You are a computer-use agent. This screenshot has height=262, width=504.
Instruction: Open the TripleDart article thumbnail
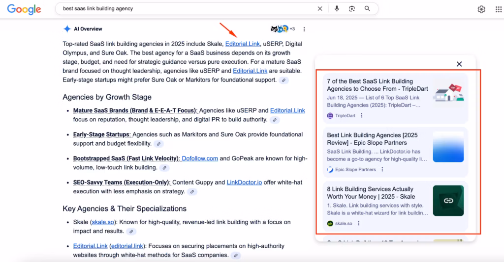click(448, 93)
